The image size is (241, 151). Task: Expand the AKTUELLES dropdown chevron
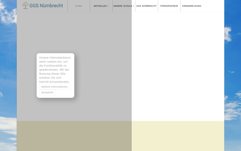(108, 6)
